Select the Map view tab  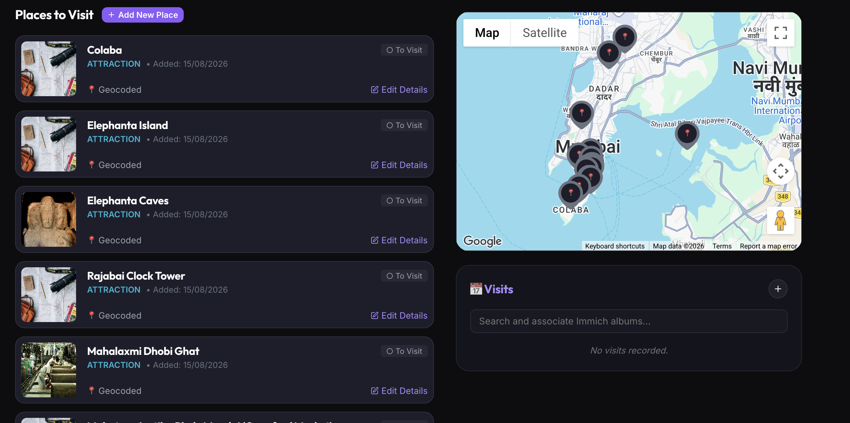click(x=487, y=33)
